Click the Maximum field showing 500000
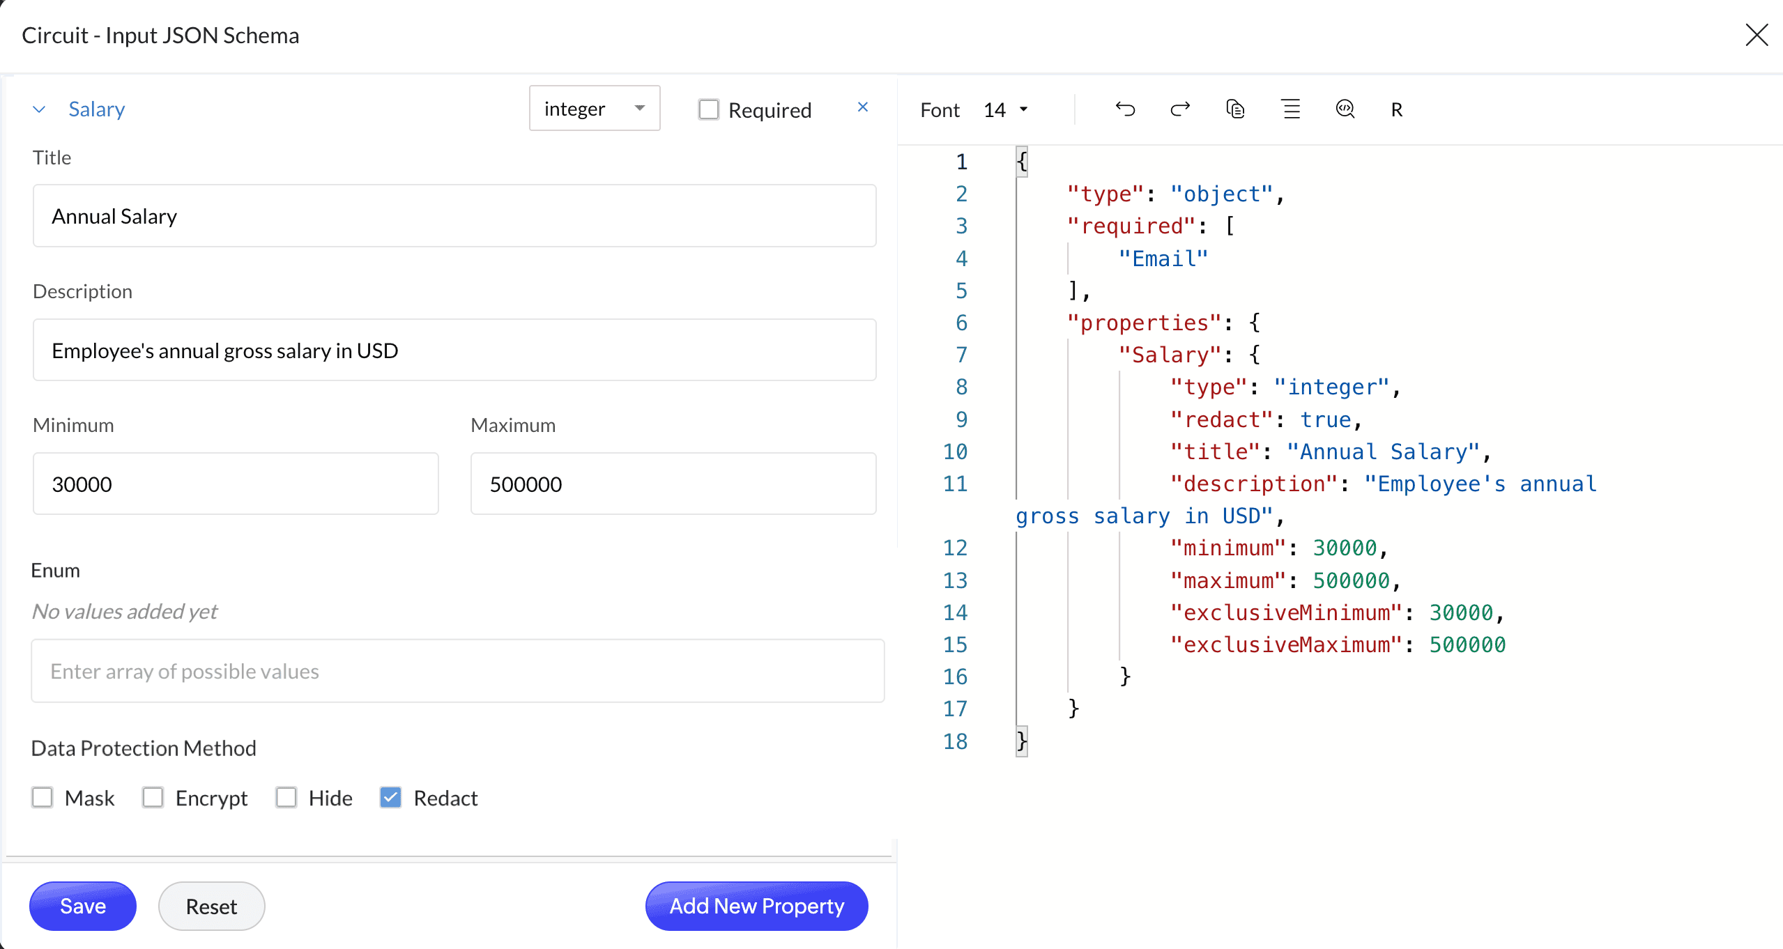The width and height of the screenshot is (1783, 949). [673, 484]
